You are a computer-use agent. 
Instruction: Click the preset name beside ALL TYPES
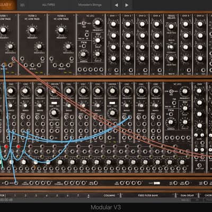point(90,5)
